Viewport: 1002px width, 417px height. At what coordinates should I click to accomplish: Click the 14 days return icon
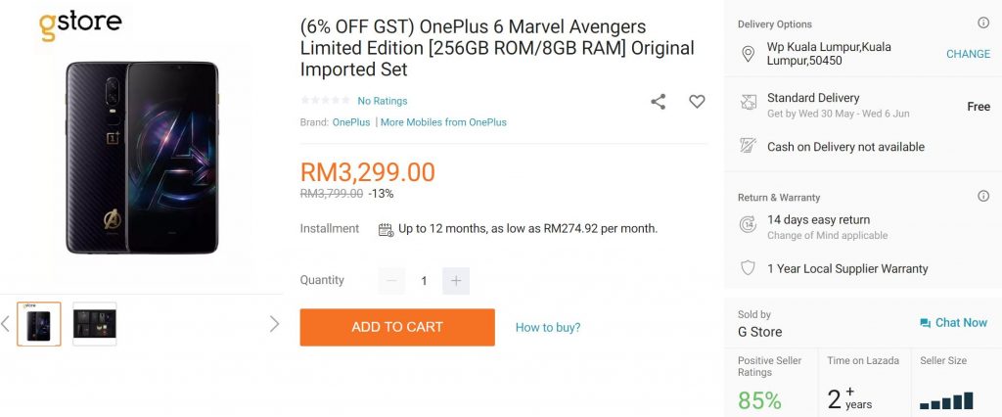(749, 224)
